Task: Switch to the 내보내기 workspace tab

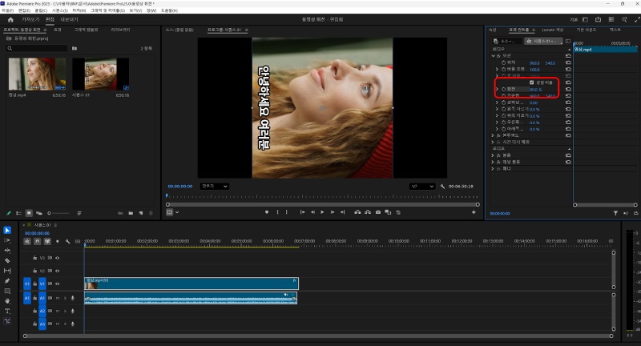Action: [x=70, y=19]
